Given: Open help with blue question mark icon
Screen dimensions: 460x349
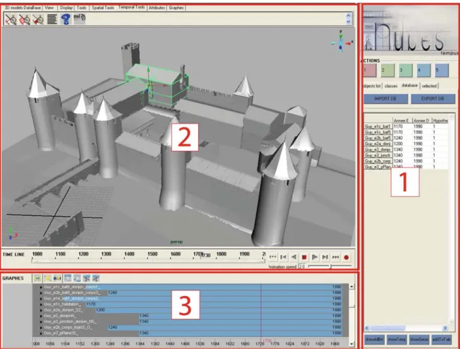Looking at the screenshot, I should (x=66, y=20).
